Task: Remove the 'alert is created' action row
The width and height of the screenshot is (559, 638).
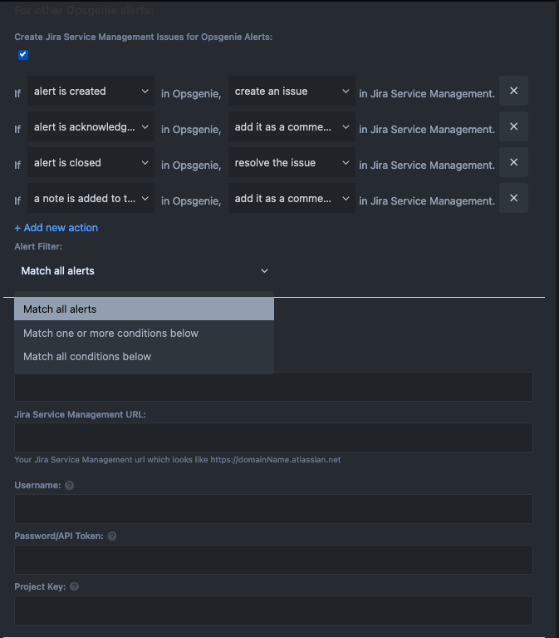Action: click(513, 91)
